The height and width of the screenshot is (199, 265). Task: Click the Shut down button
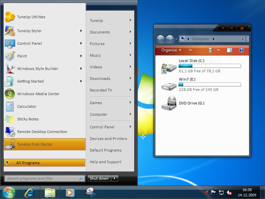coord(99,178)
